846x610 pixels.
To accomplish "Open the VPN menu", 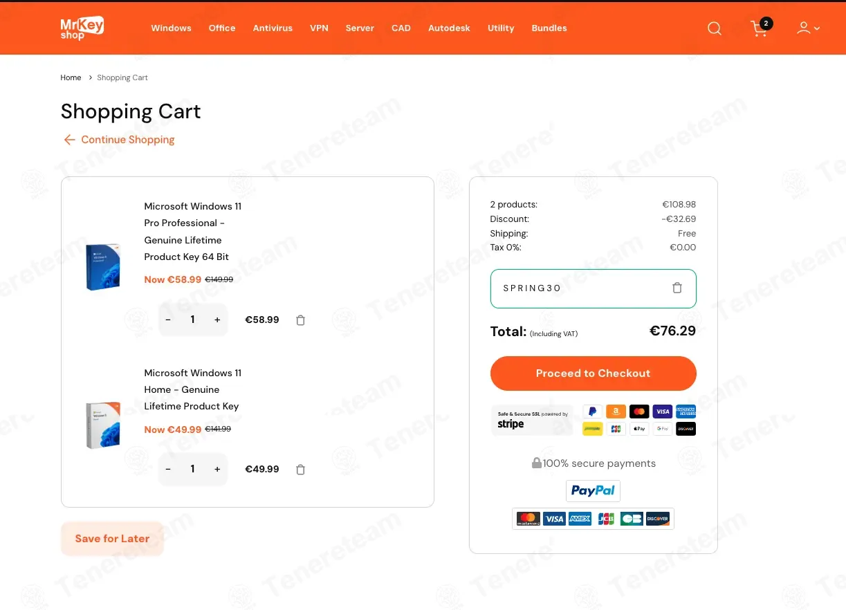I will point(319,28).
